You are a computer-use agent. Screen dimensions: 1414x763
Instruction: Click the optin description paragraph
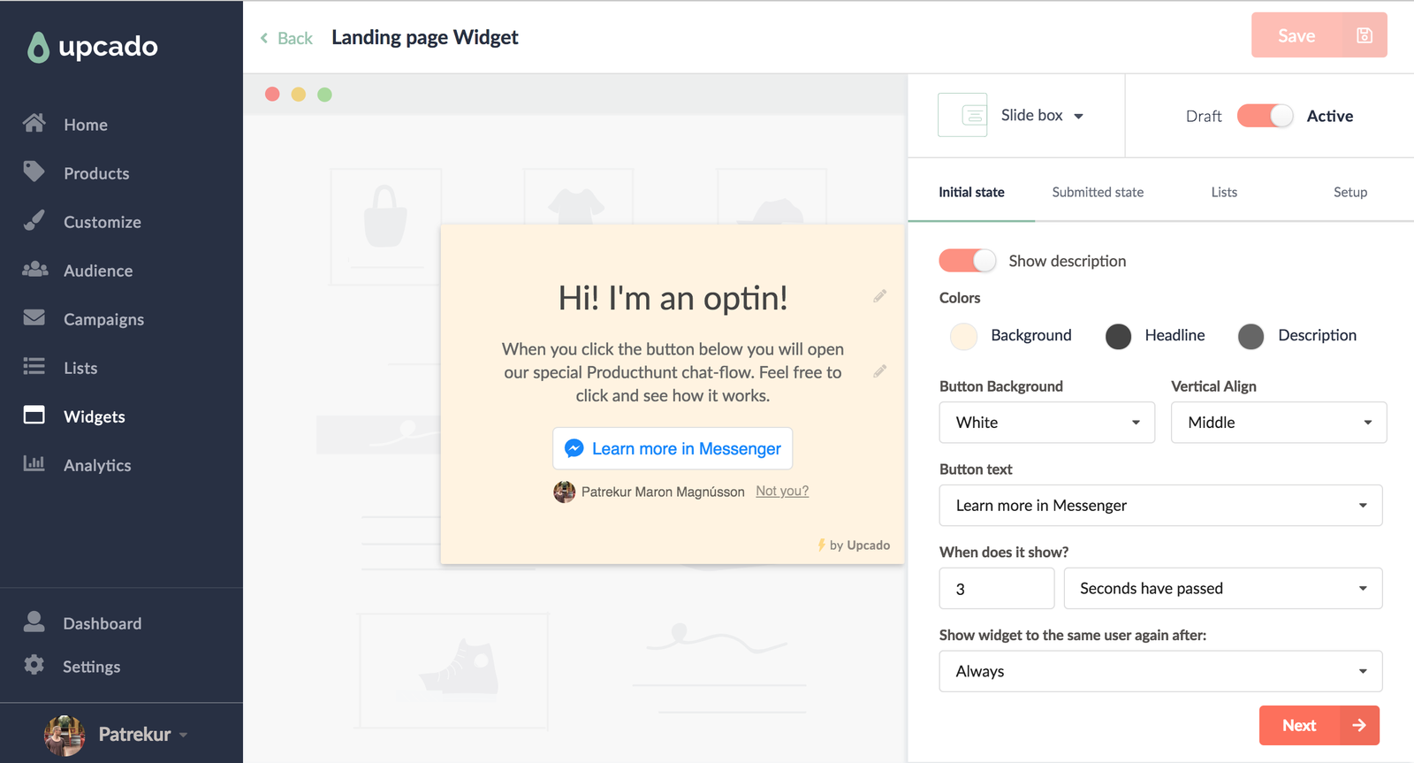[673, 372]
